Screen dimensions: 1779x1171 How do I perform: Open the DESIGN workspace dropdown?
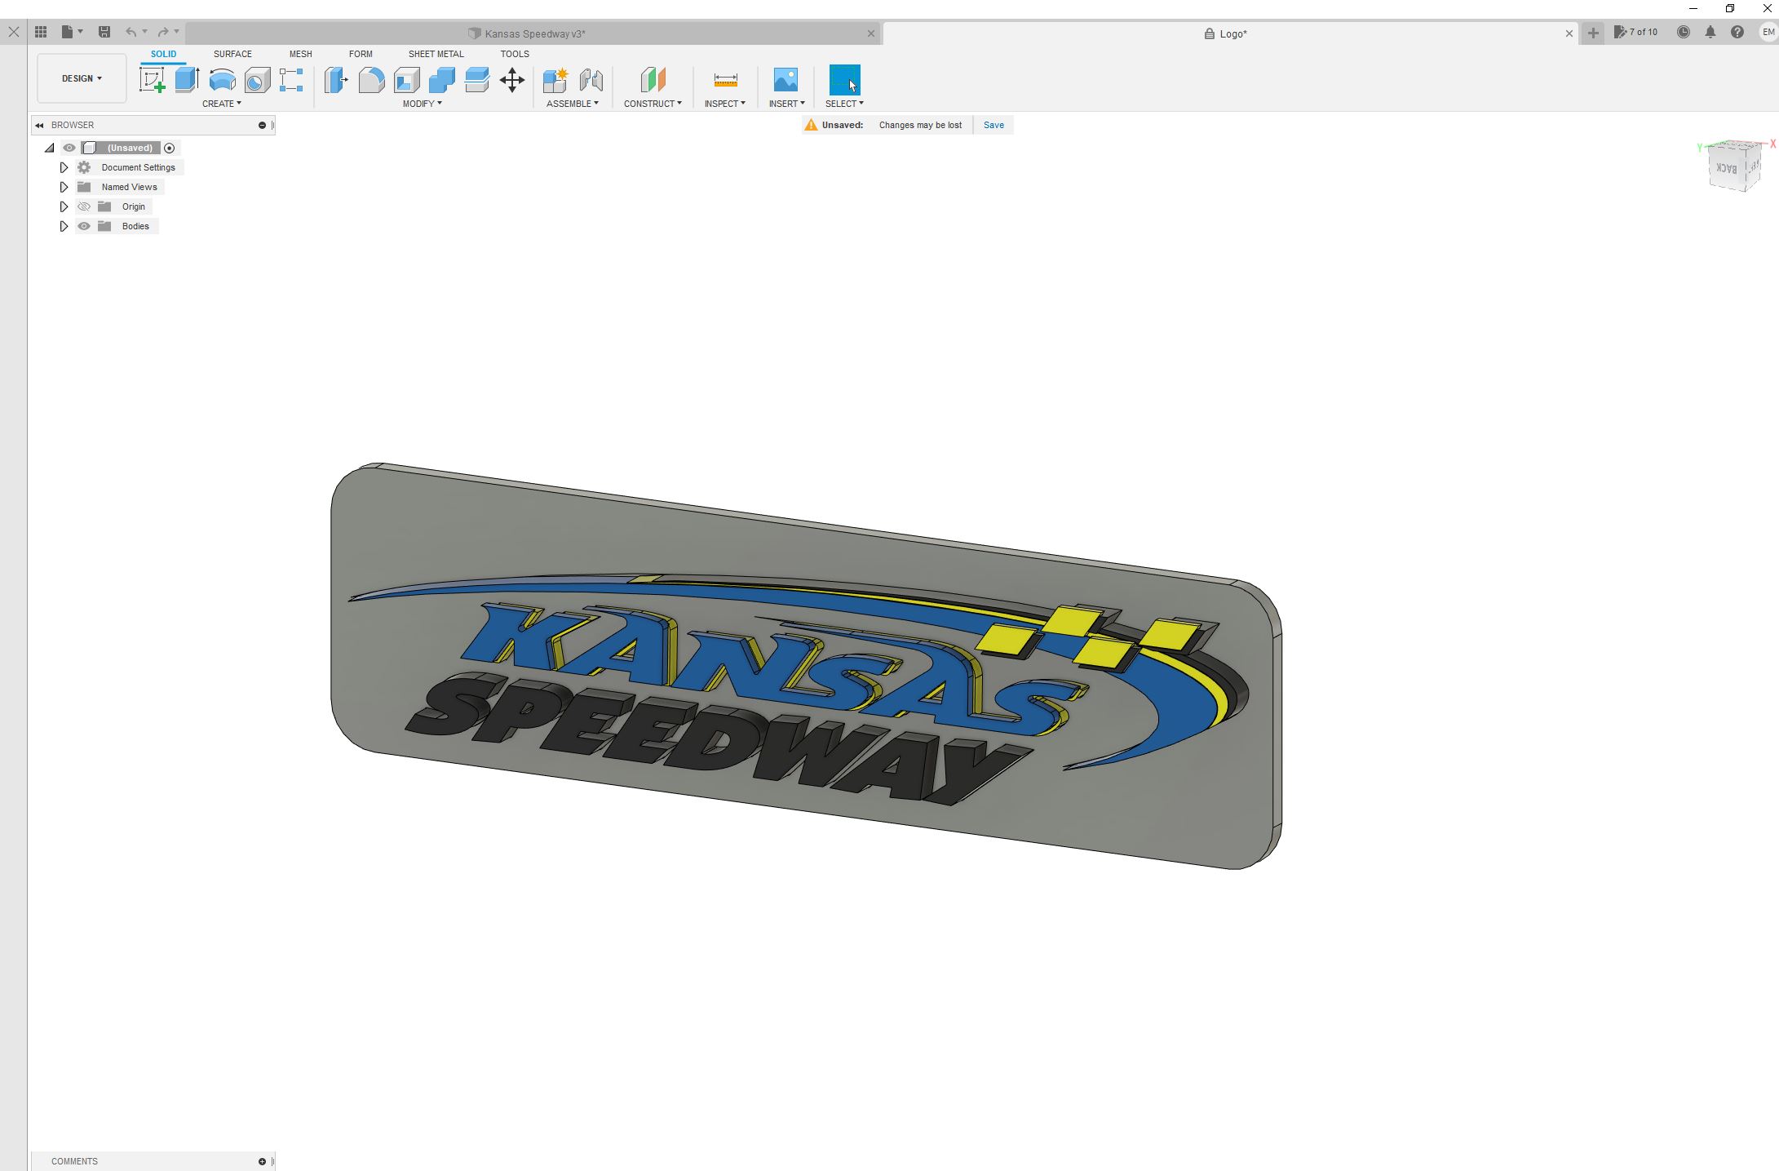coord(82,78)
